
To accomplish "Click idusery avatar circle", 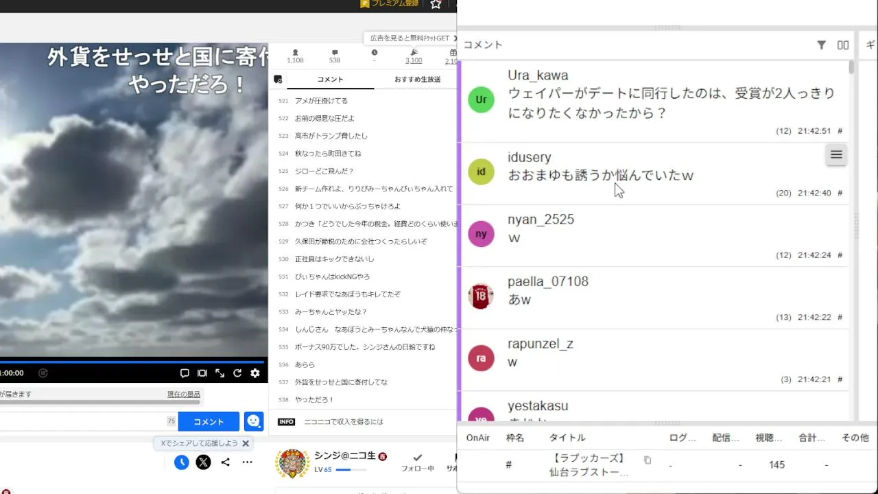I will point(481,172).
